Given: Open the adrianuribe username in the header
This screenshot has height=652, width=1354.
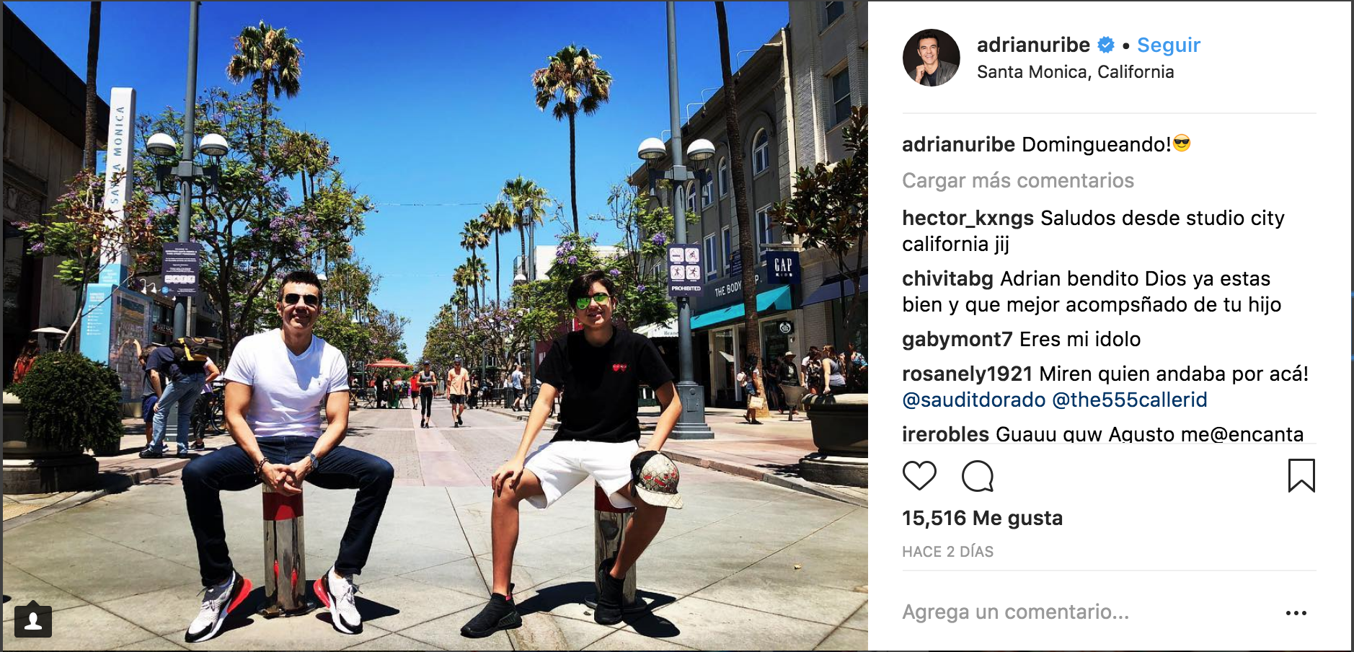Looking at the screenshot, I should (1033, 45).
